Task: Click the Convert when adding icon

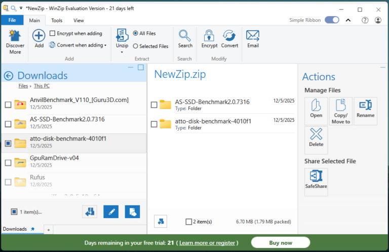Action: [52, 45]
